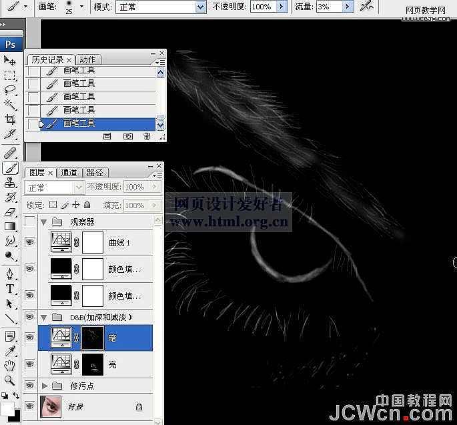457x425 pixels.
Task: Select the Lasso tool
Action: click(x=9, y=90)
